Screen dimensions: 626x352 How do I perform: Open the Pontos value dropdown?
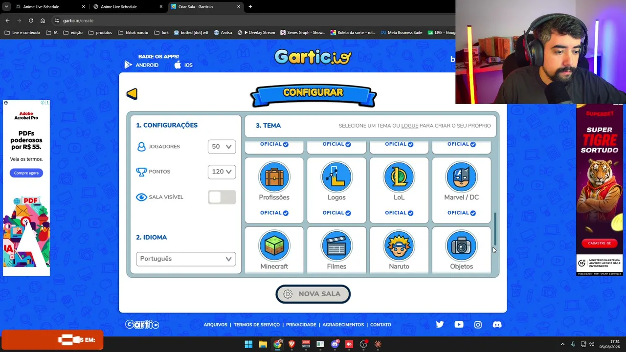click(x=222, y=172)
